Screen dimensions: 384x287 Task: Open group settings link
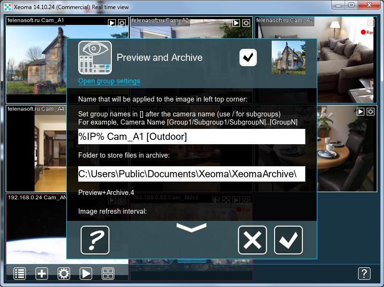click(x=109, y=81)
